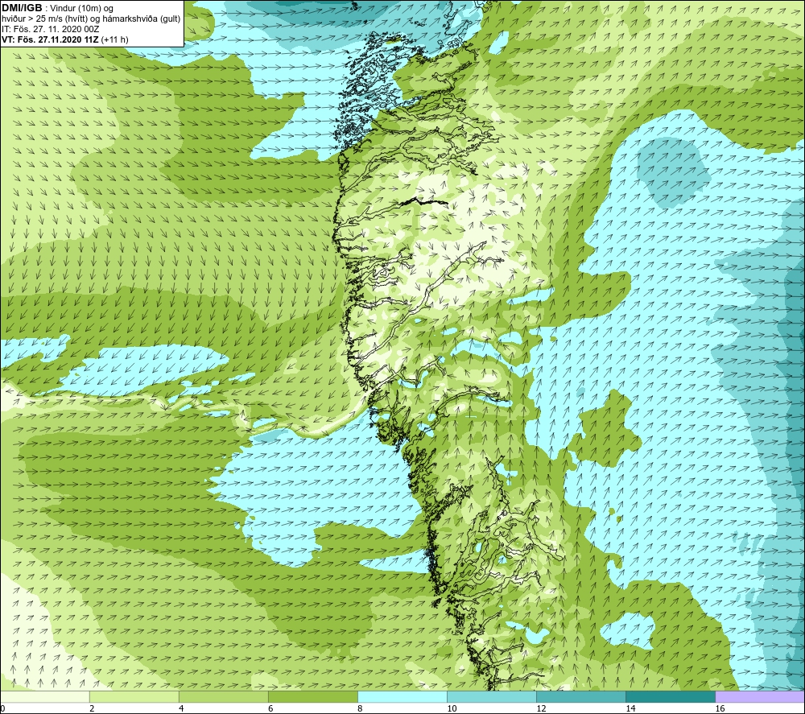Viewport: 805px width, 714px height.
Task: Click the scale label "16"
Action: (x=720, y=709)
